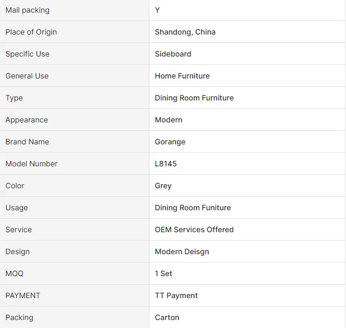
Task: Select the Grey color value
Action: coord(163,186)
